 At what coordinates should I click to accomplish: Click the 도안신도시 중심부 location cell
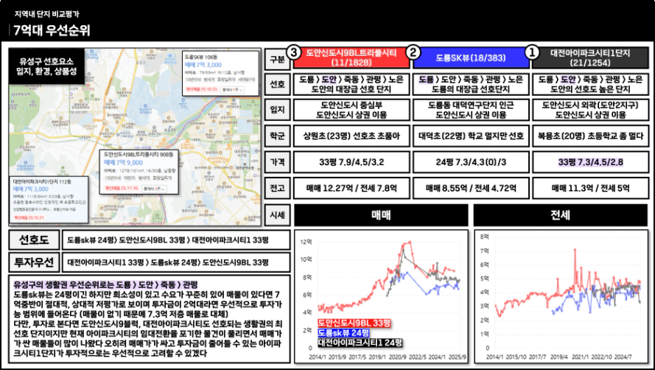coord(351,110)
